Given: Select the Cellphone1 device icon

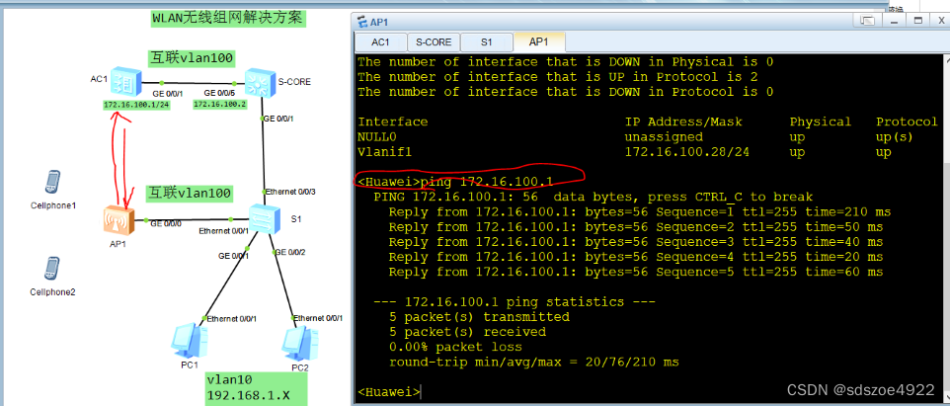Looking at the screenshot, I should pyautogui.click(x=53, y=183).
